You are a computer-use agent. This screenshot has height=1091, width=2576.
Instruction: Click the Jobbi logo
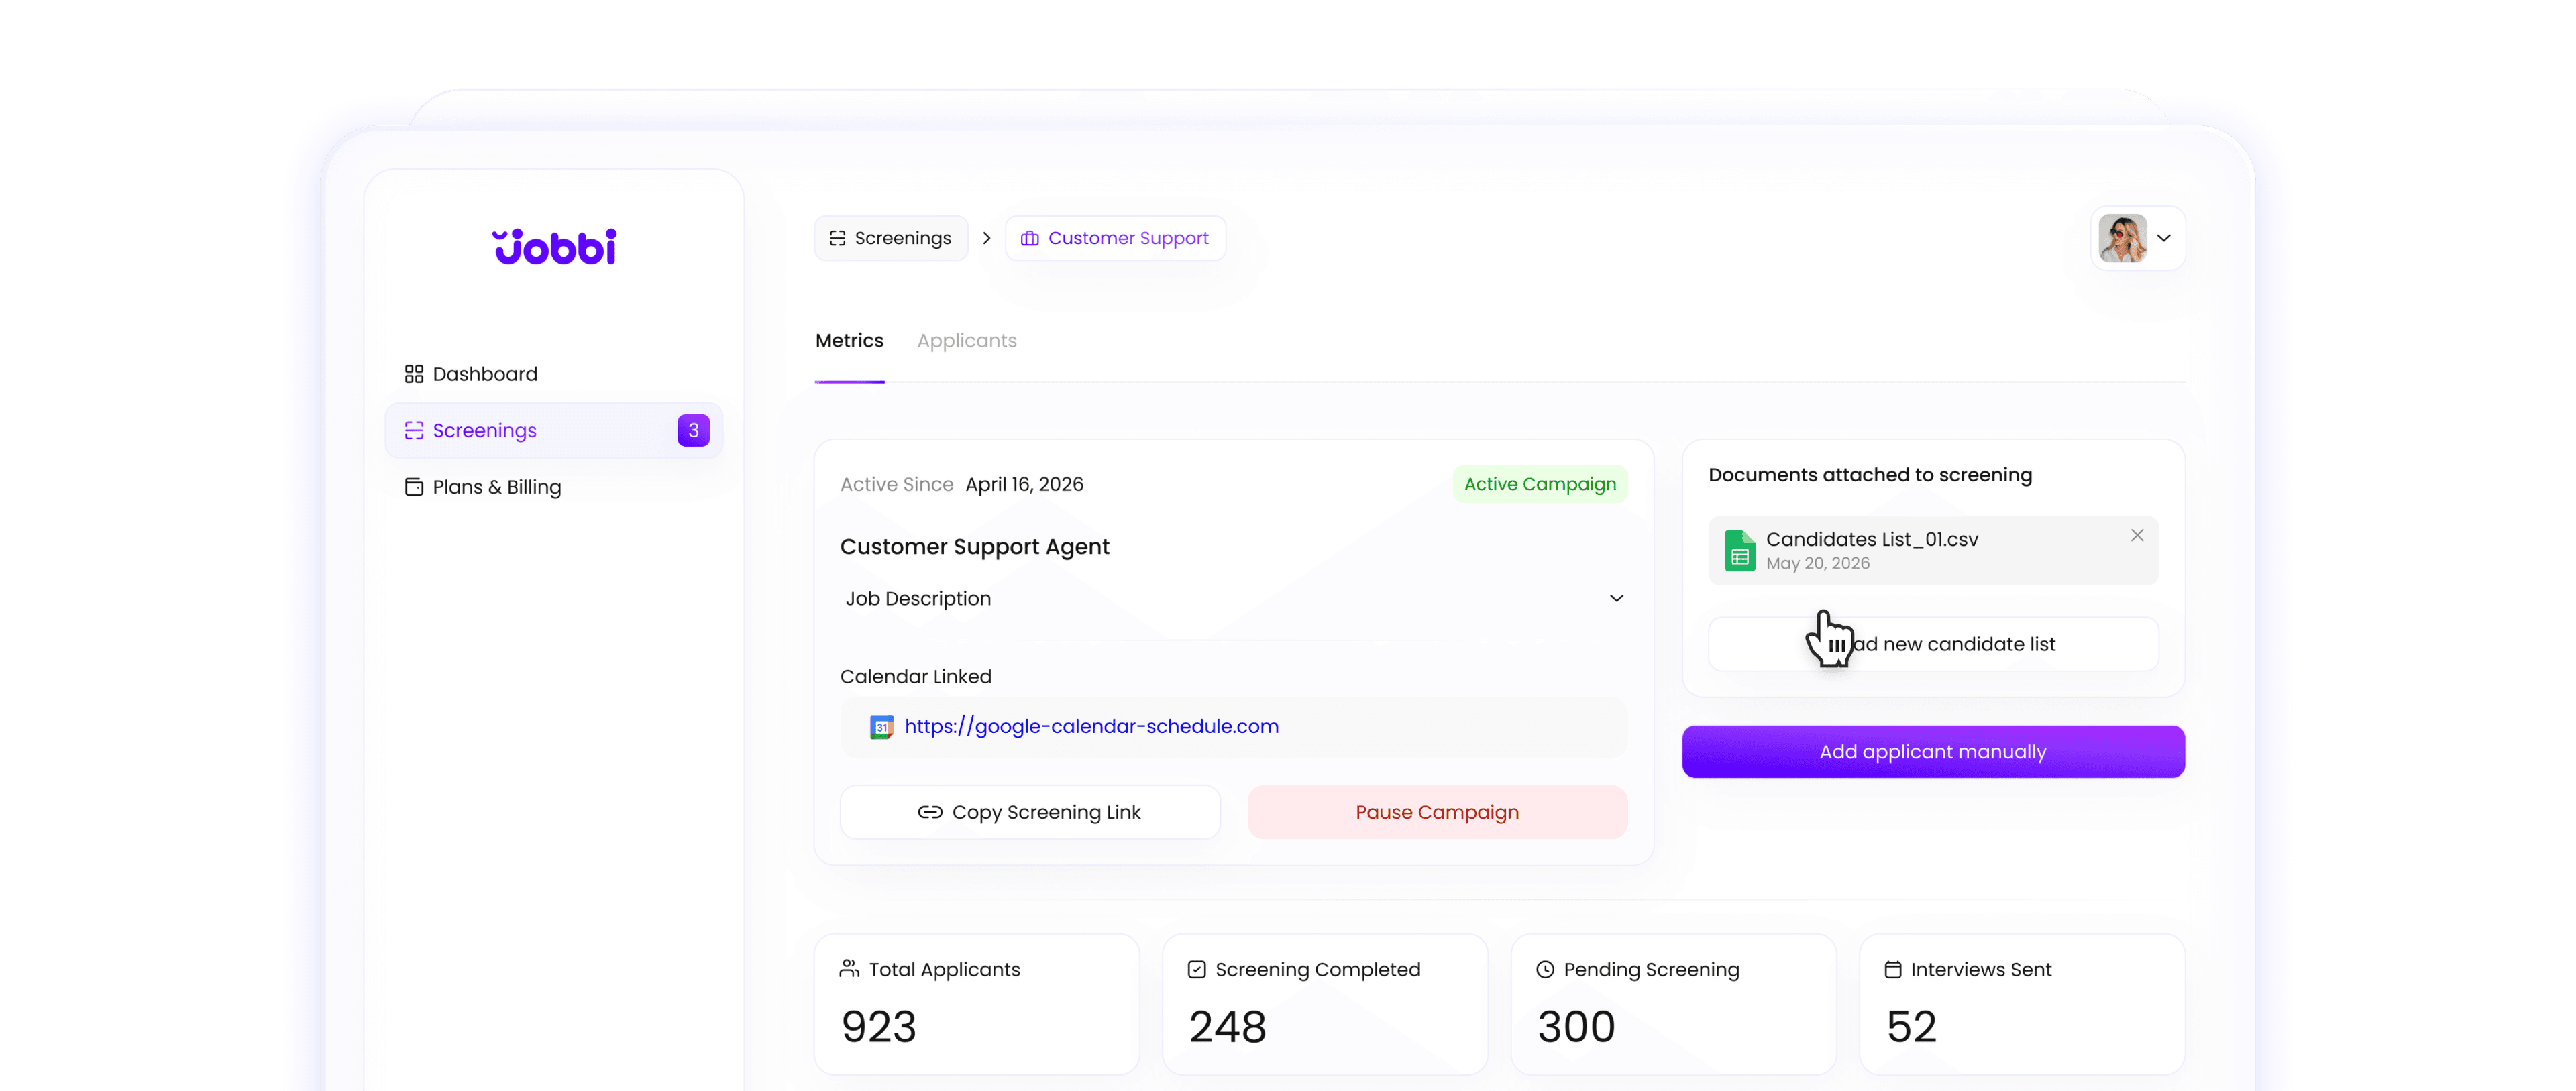[x=555, y=246]
